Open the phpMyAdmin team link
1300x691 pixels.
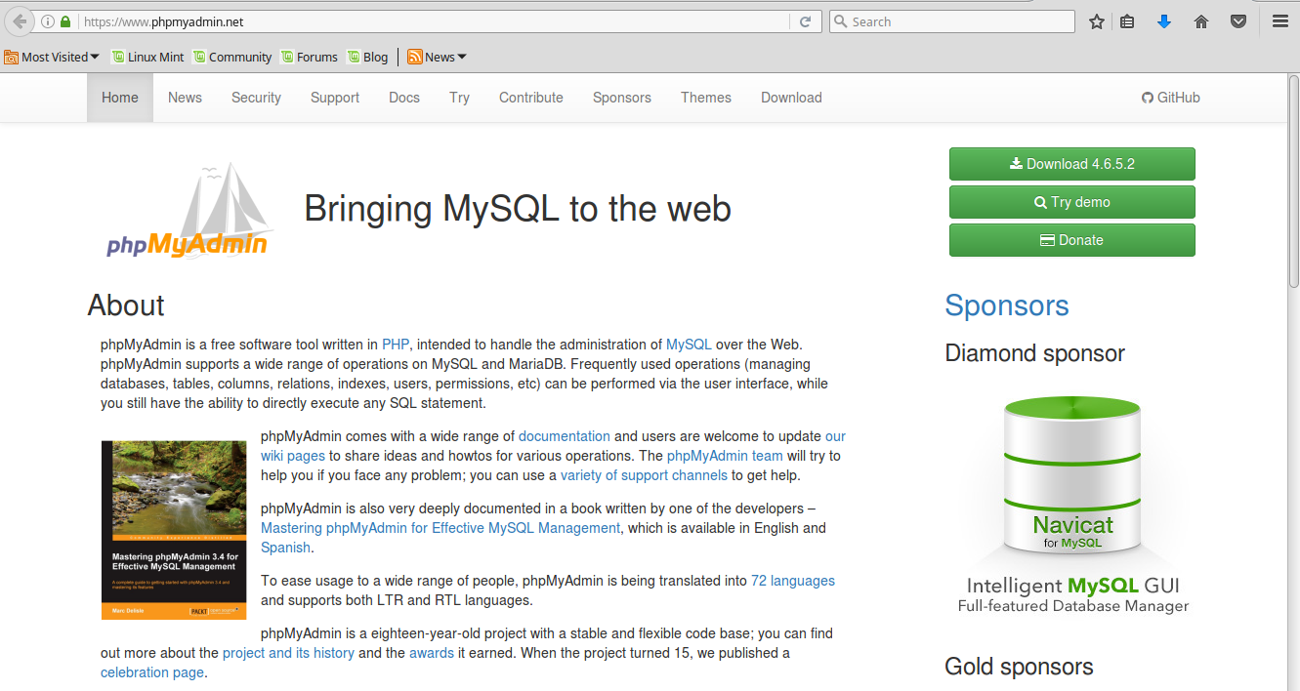click(x=725, y=456)
